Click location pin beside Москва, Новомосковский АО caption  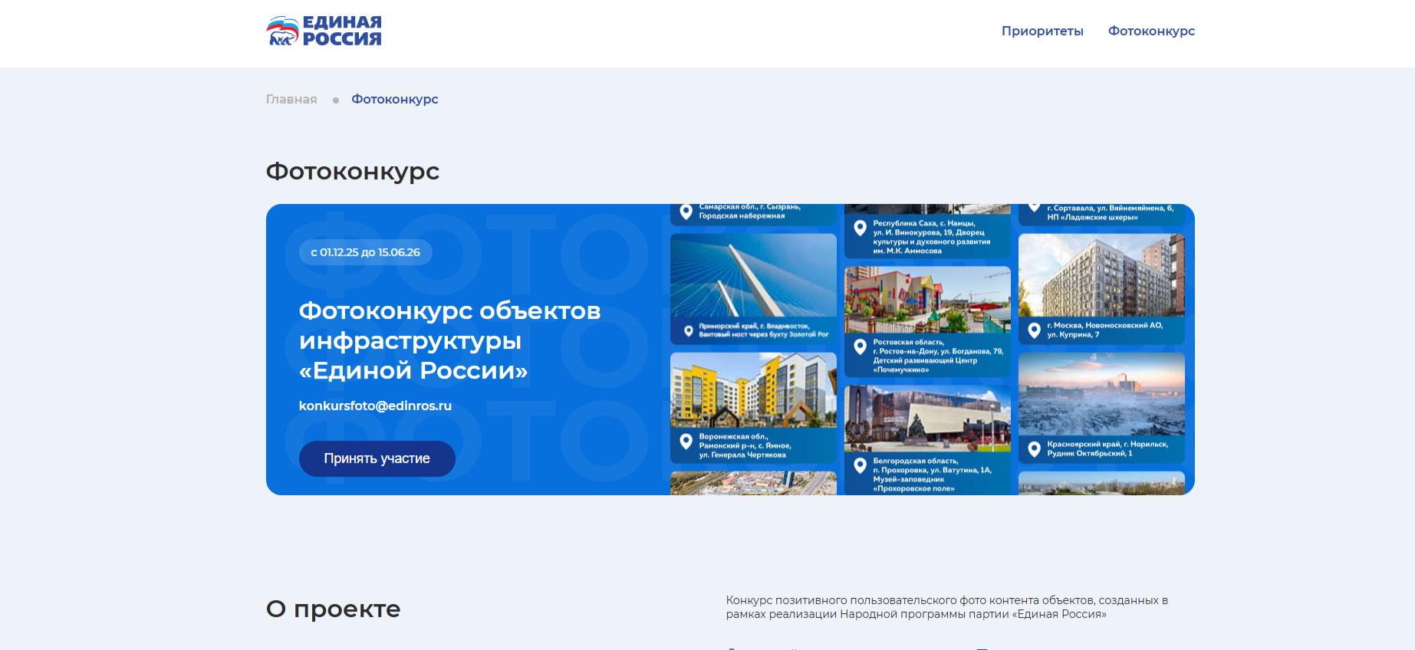(1034, 330)
